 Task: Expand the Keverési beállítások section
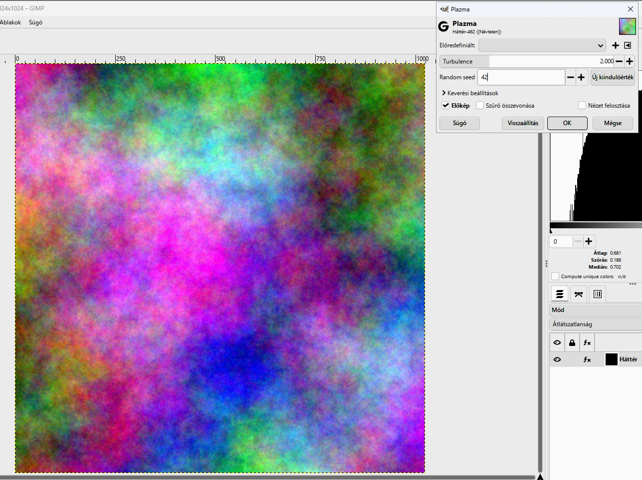tap(470, 93)
